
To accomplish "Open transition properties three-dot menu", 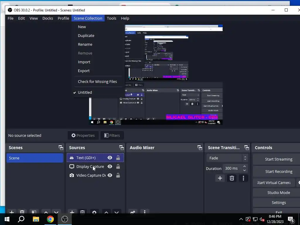I will point(243,178).
